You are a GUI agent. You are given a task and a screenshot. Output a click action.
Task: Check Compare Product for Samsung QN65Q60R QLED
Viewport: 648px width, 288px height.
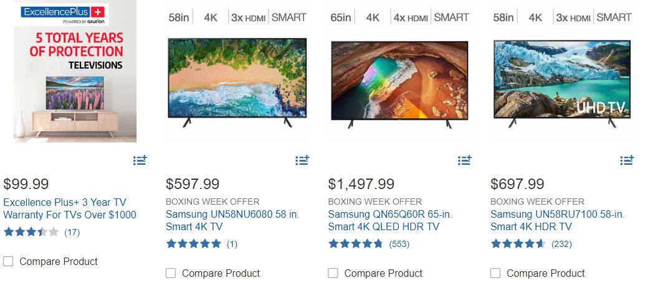pos(333,273)
